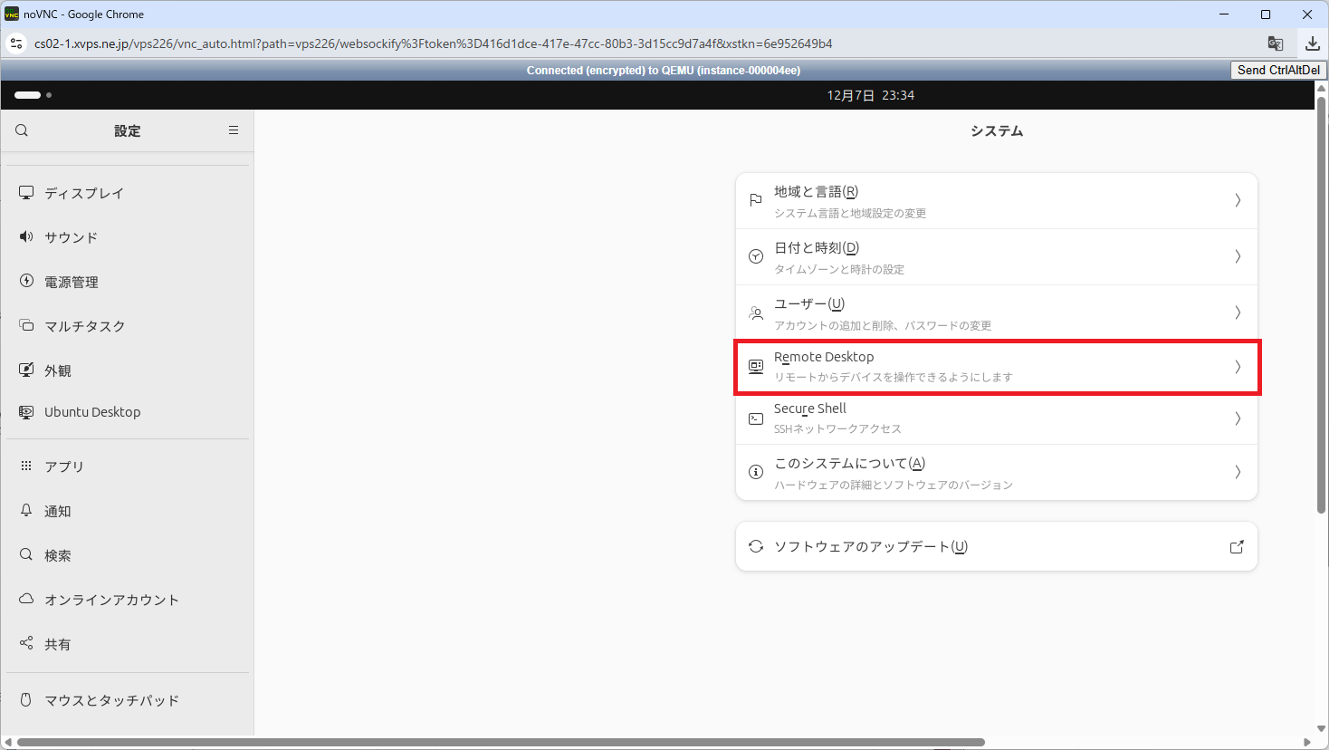Click the external link icon for software update
The image size is (1329, 750).
[1237, 547]
